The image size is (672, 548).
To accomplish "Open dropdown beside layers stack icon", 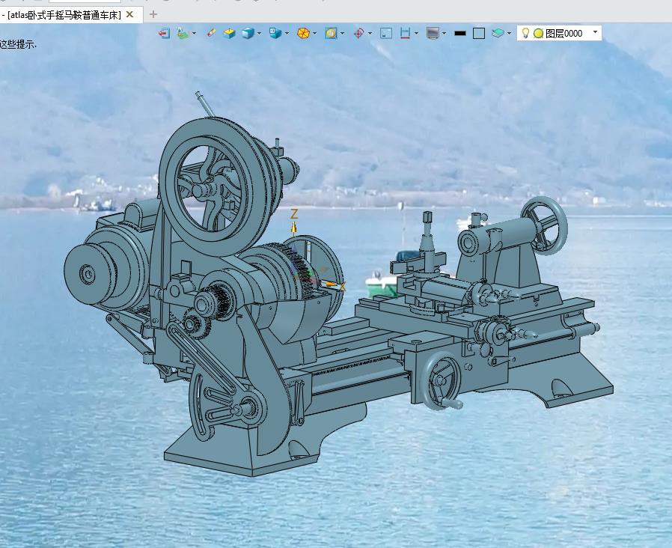I will tap(509, 34).
